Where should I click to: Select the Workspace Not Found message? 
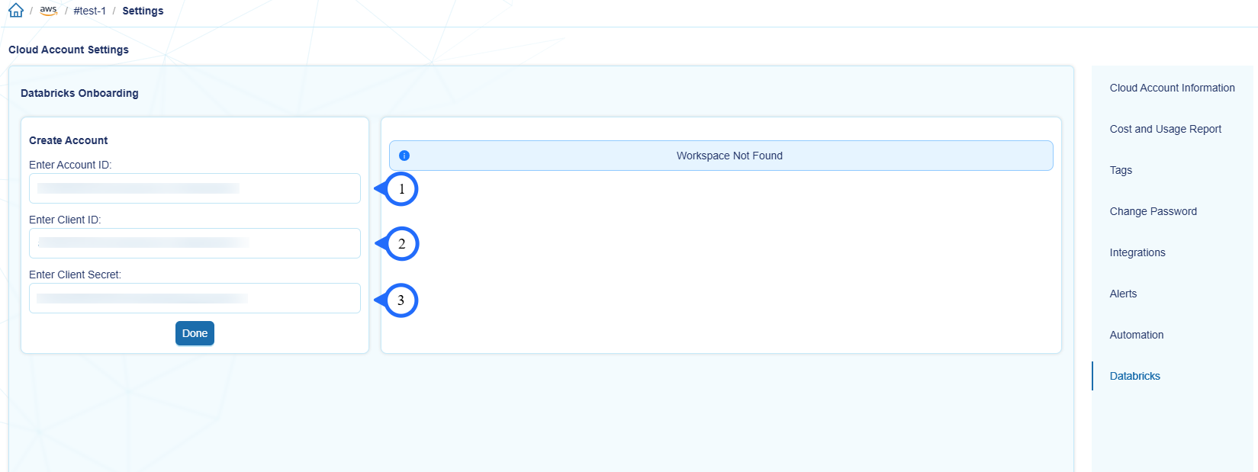pos(729,156)
